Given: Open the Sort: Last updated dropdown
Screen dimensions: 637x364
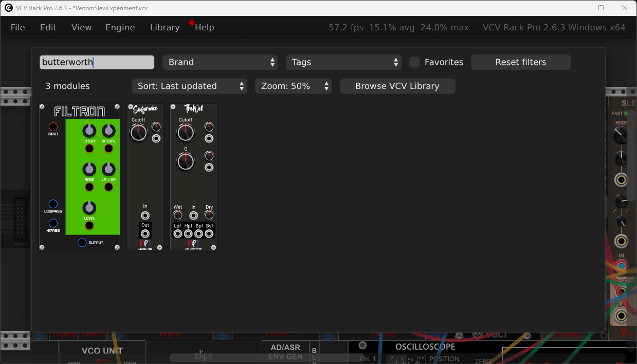Looking at the screenshot, I should tap(189, 86).
